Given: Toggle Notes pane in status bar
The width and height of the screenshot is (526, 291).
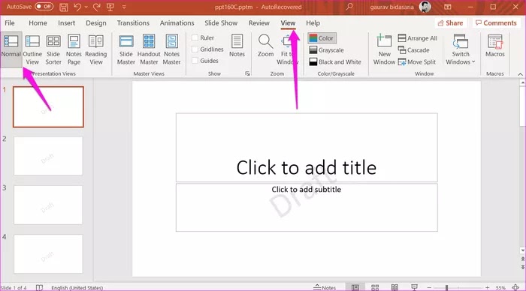Looking at the screenshot, I should [325, 287].
